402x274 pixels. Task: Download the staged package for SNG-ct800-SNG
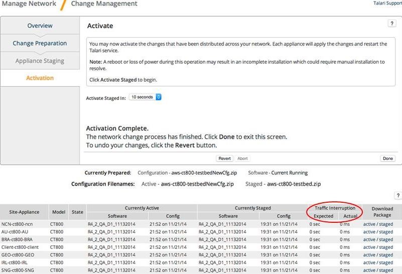click(x=386, y=270)
